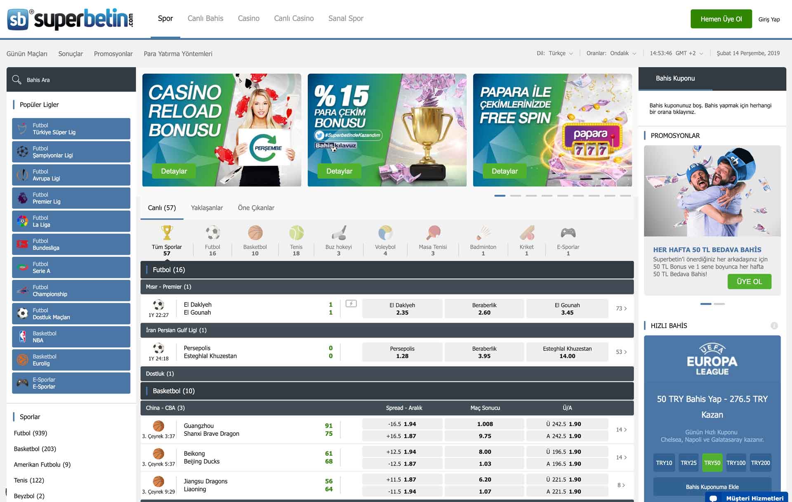This screenshot has width=792, height=502.
Task: Select Beraberlik 2.60 odds
Action: pyautogui.click(x=484, y=308)
